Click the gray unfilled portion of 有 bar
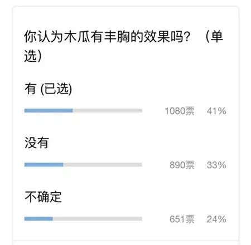 [108, 111]
